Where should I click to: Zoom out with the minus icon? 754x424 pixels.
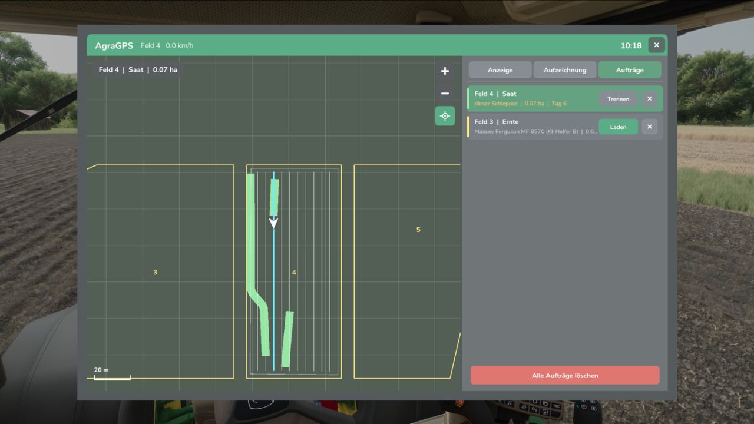coord(445,94)
